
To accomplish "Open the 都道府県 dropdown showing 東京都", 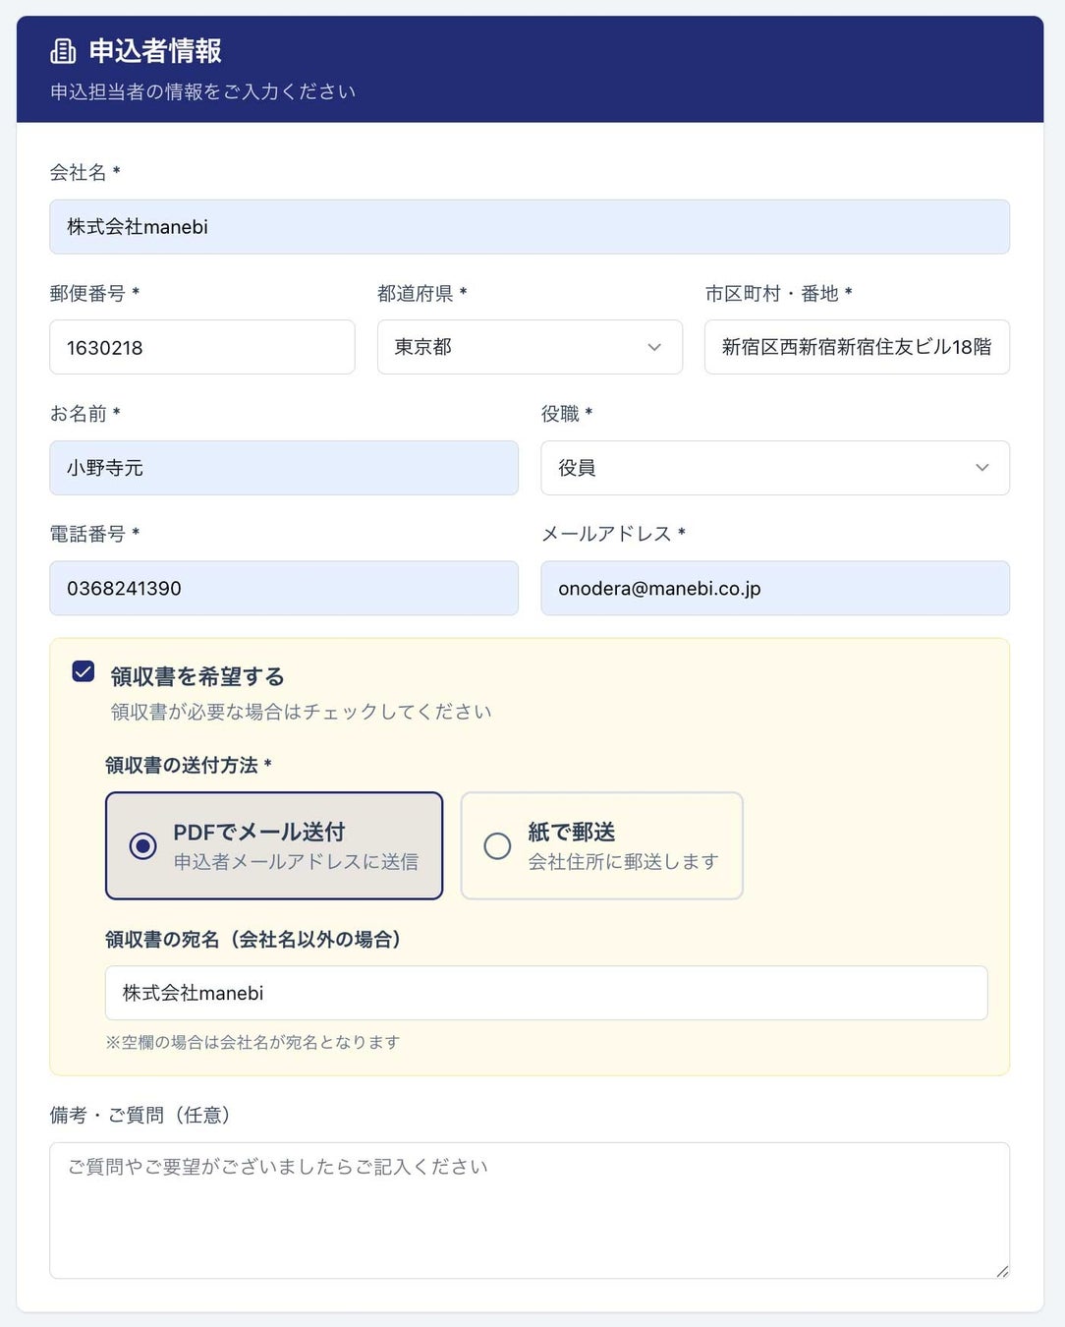I will pyautogui.click(x=529, y=347).
